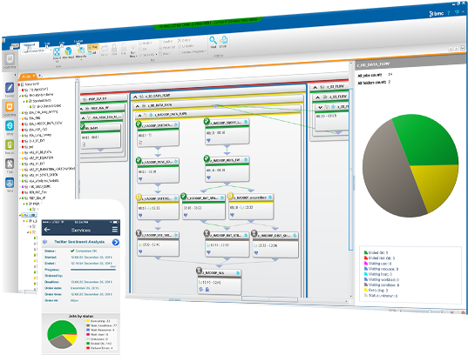468x355 pixels.
Task: Click the All folders count label
Action: (372, 83)
